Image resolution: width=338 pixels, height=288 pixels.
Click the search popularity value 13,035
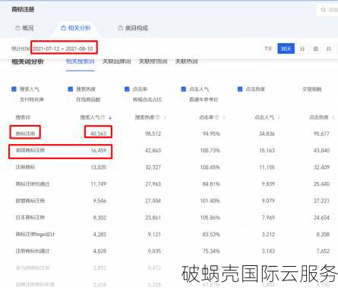pos(99,167)
